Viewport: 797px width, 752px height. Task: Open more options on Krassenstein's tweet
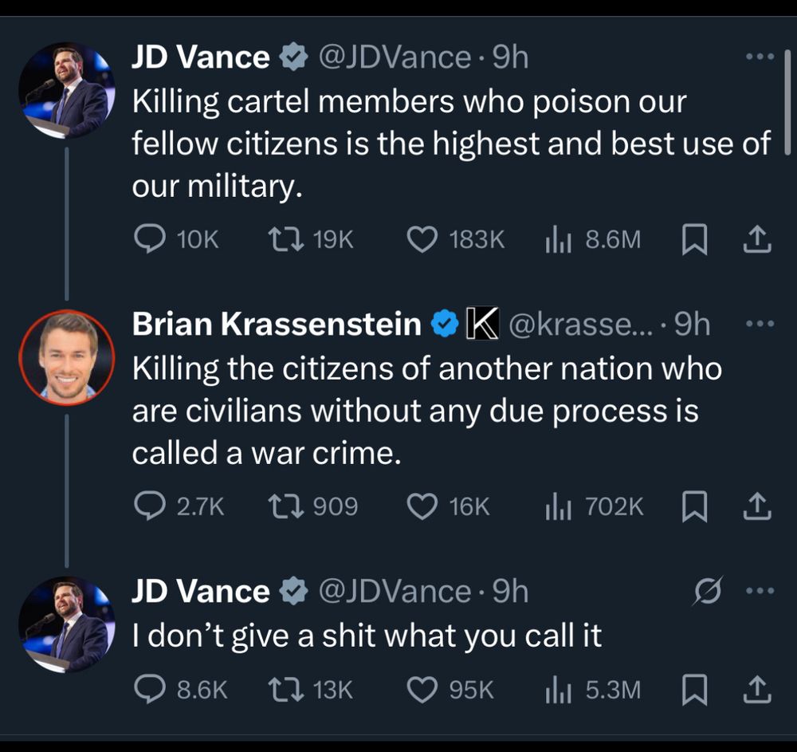tap(759, 325)
